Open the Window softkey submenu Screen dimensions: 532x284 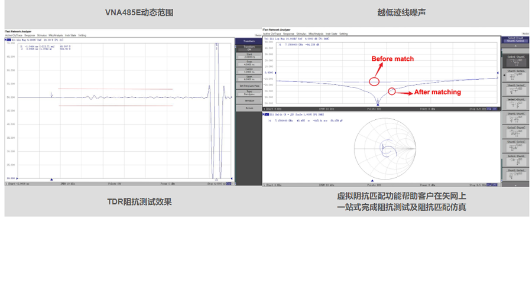click(x=249, y=101)
